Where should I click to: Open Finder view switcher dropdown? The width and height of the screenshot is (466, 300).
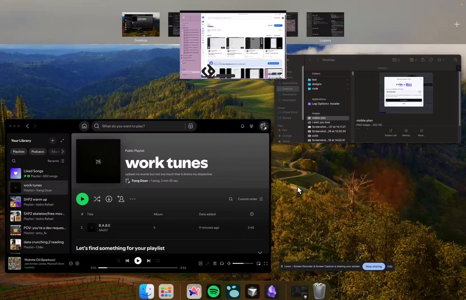(x=396, y=60)
